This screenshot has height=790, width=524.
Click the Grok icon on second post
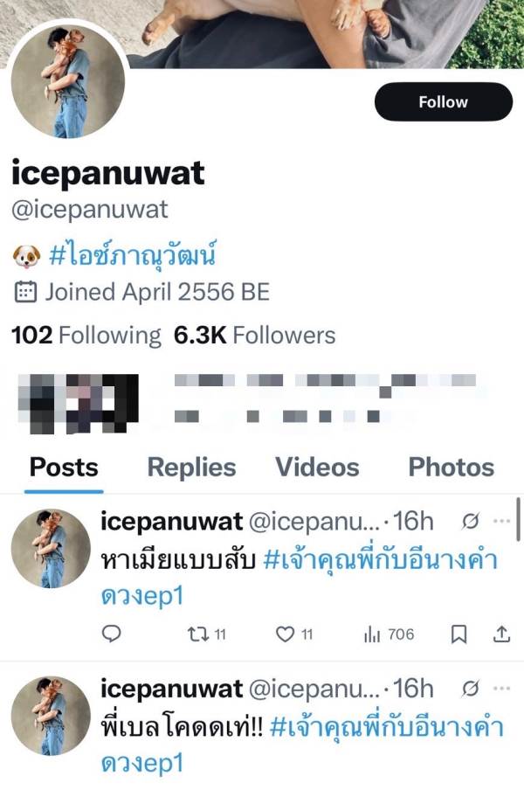pyautogui.click(x=470, y=688)
